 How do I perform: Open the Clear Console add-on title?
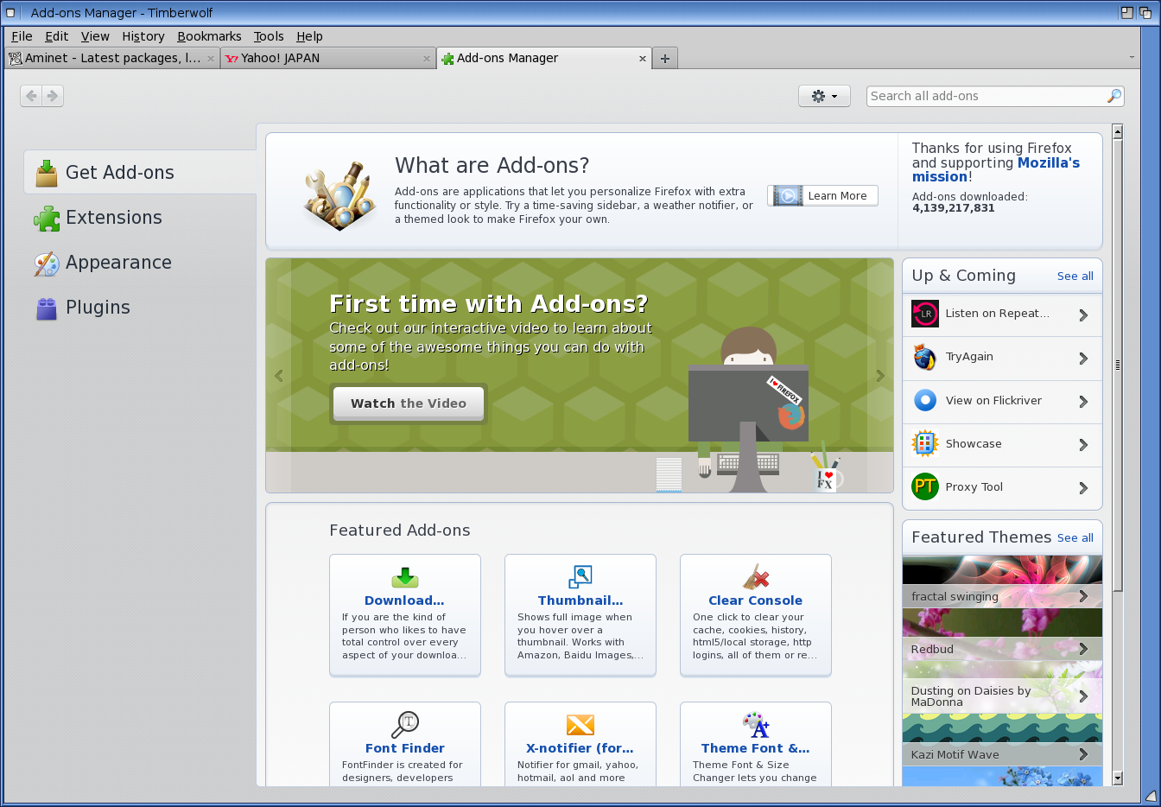755,600
